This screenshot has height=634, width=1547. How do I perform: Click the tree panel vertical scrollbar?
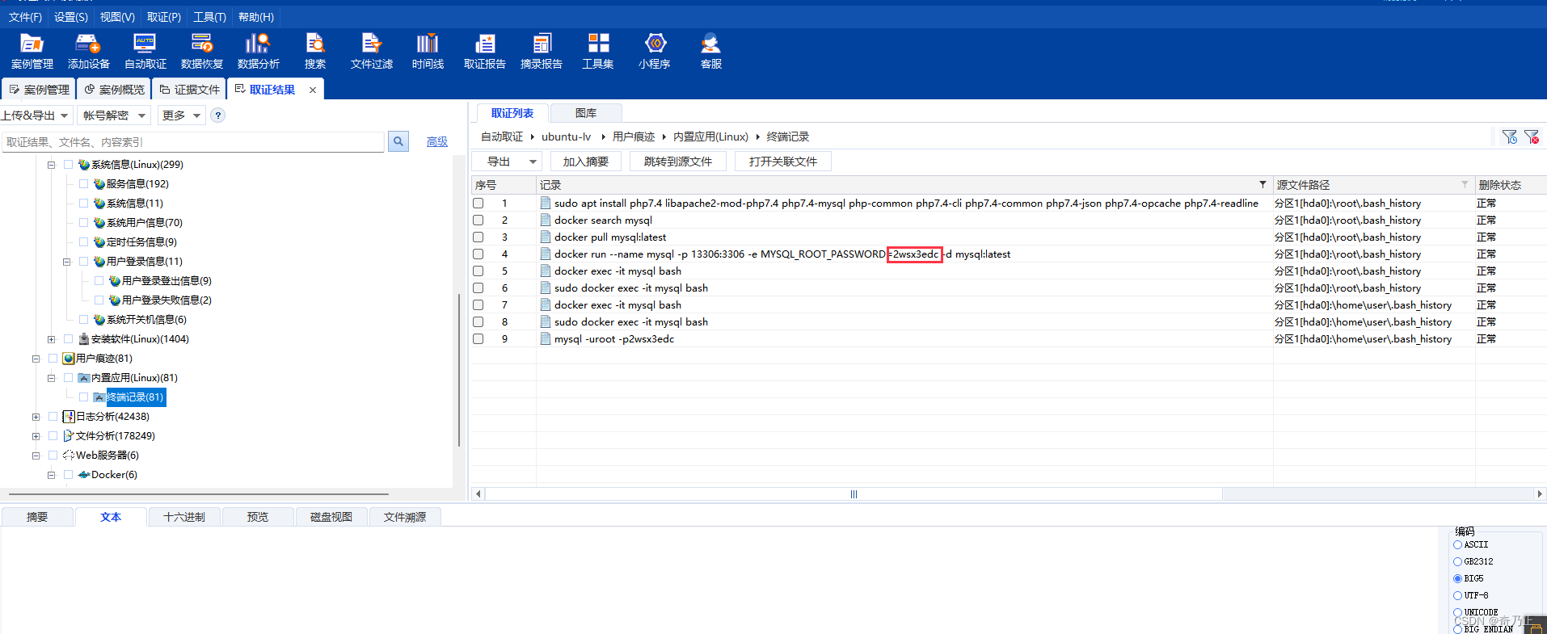[x=458, y=370]
